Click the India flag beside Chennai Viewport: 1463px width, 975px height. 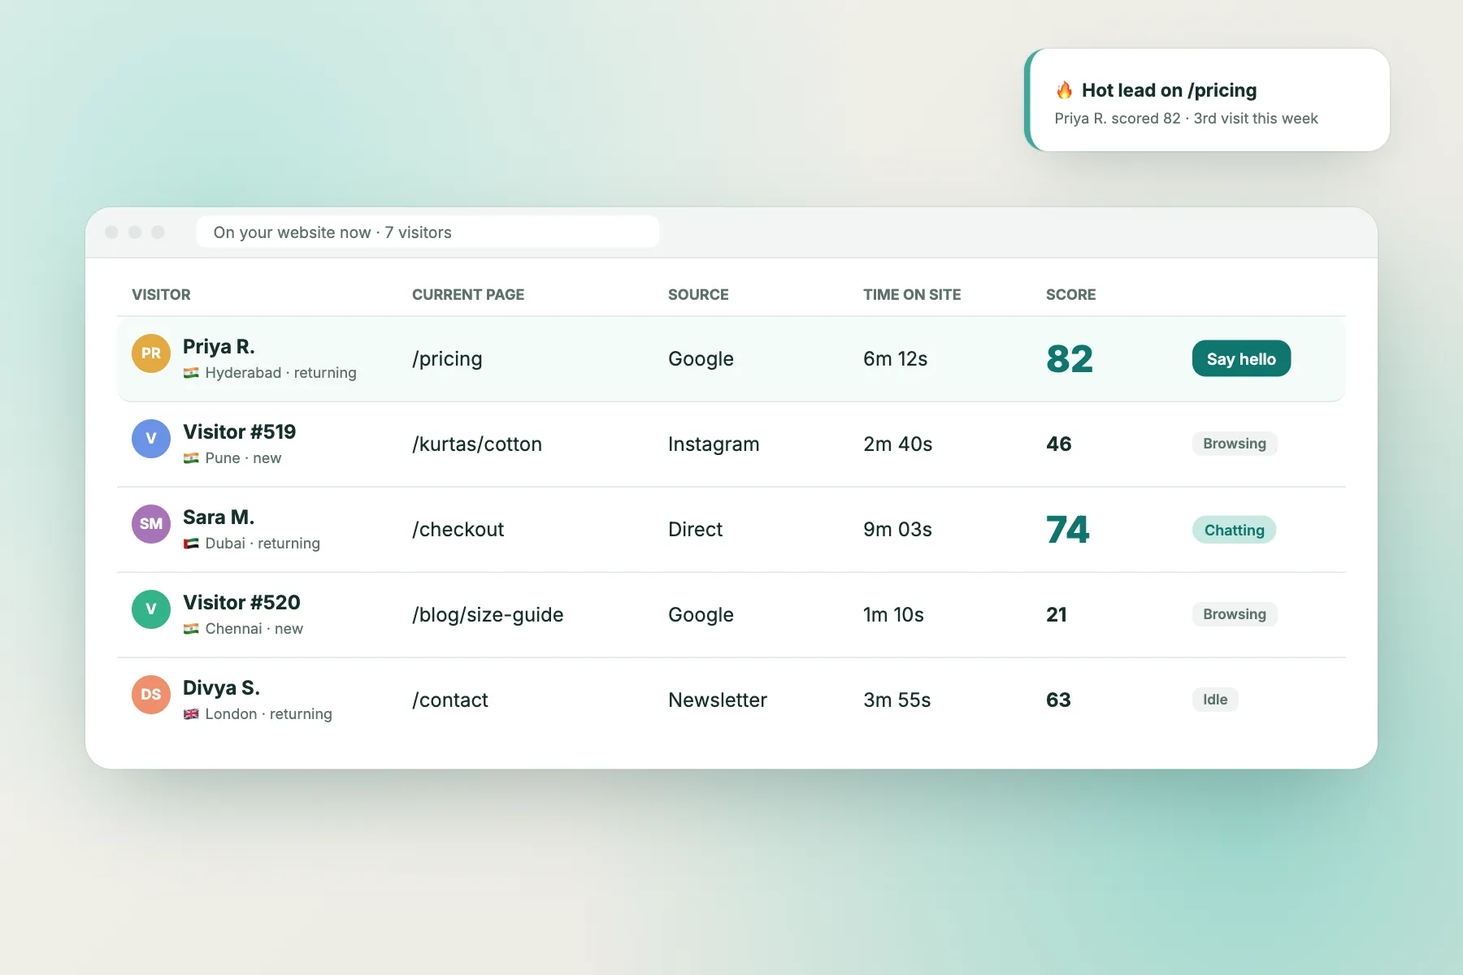tap(191, 629)
